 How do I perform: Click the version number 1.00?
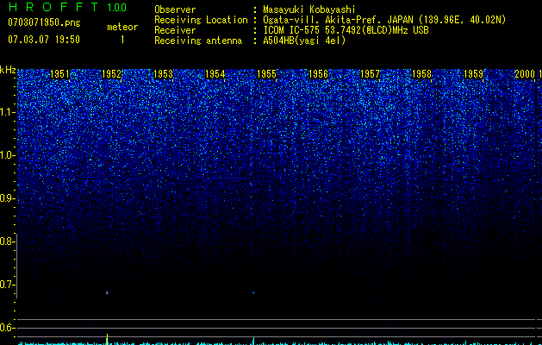coord(116,7)
